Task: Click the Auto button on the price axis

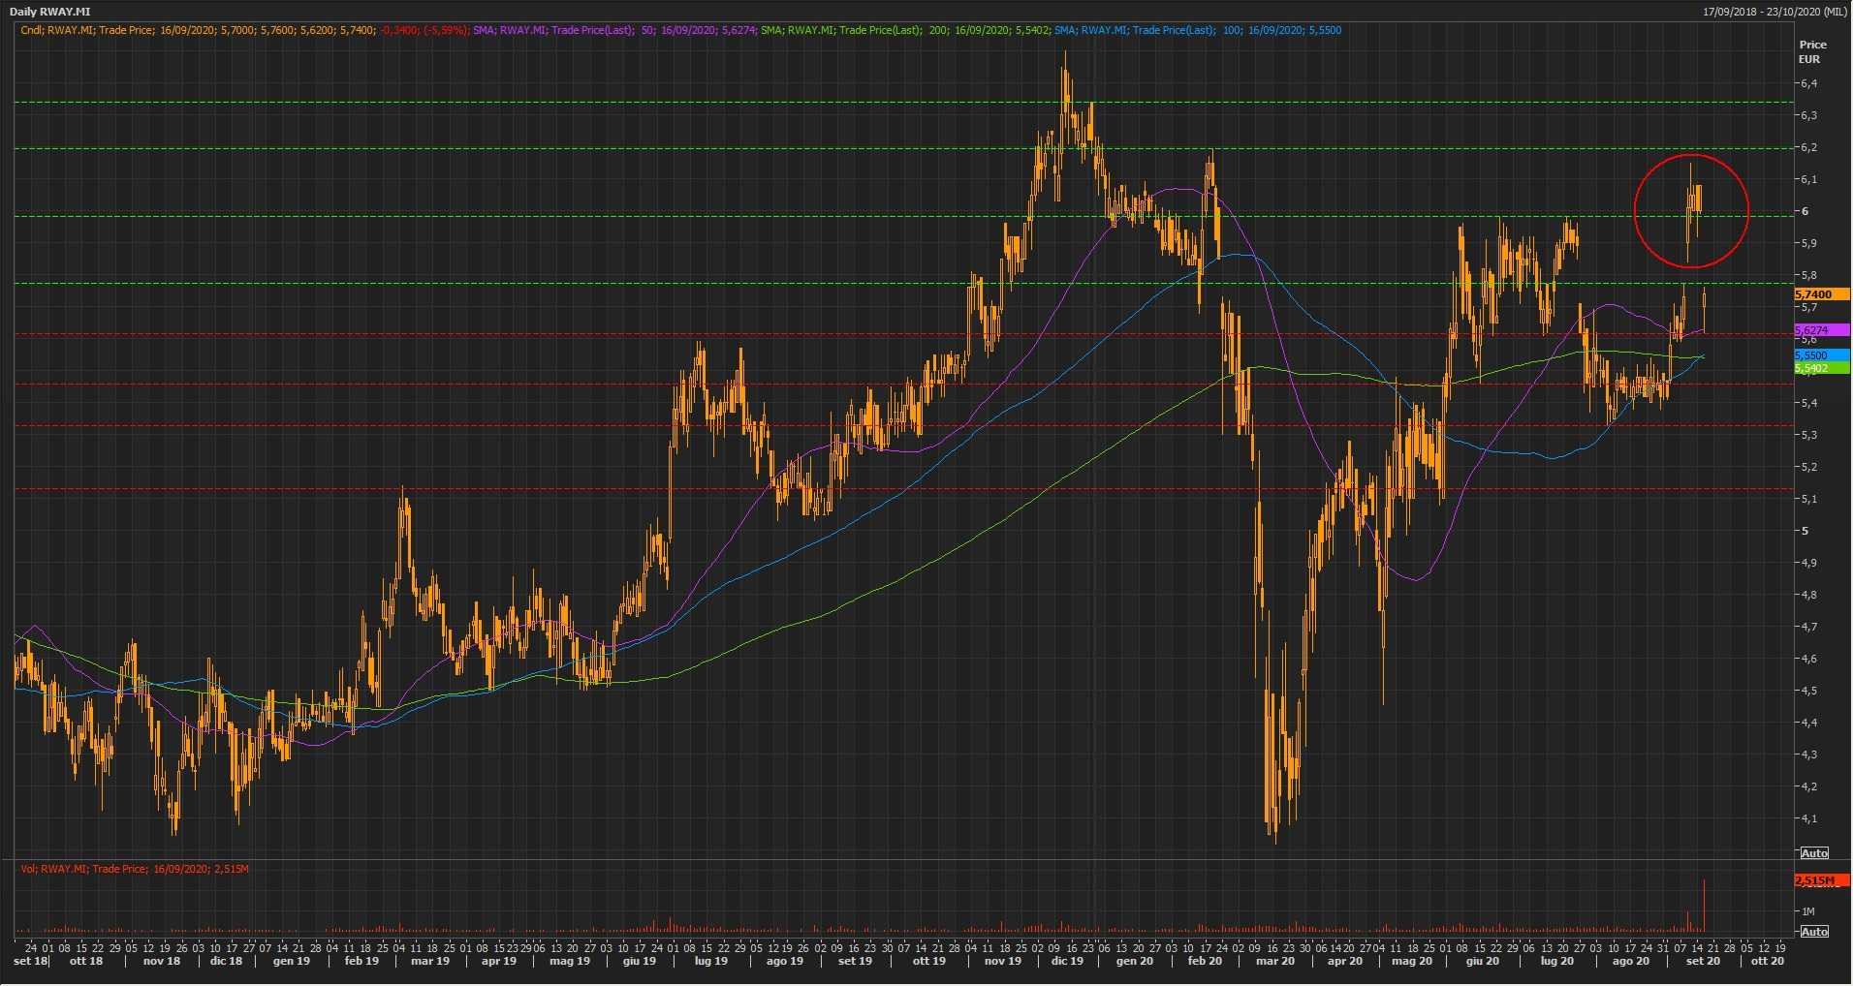Action: (x=1813, y=853)
